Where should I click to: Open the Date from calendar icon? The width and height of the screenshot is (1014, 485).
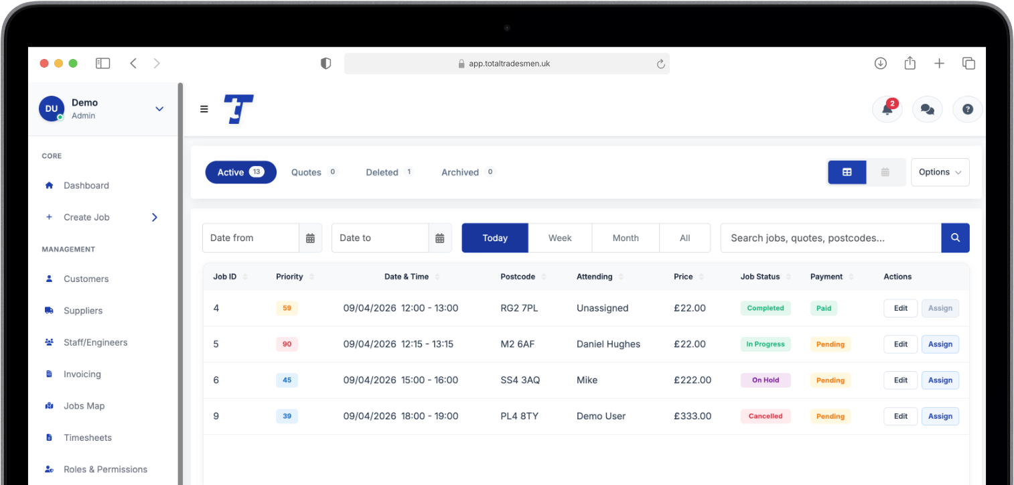coord(310,238)
